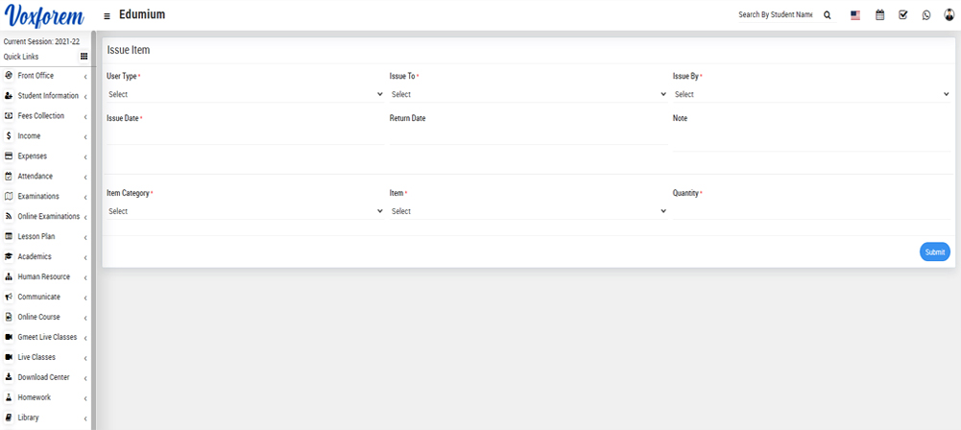Open the language flag selector
Screen dimensions: 961x430
855,15
